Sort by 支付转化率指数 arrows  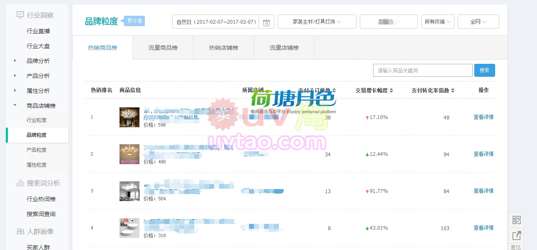point(453,90)
